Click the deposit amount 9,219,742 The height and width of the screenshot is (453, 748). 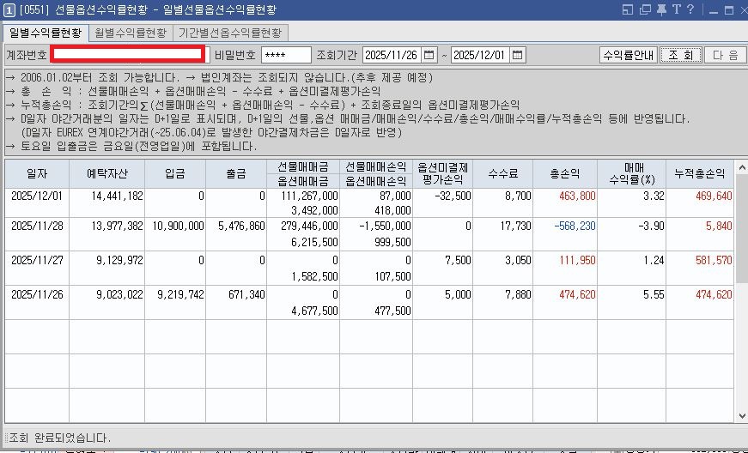pyautogui.click(x=181, y=294)
